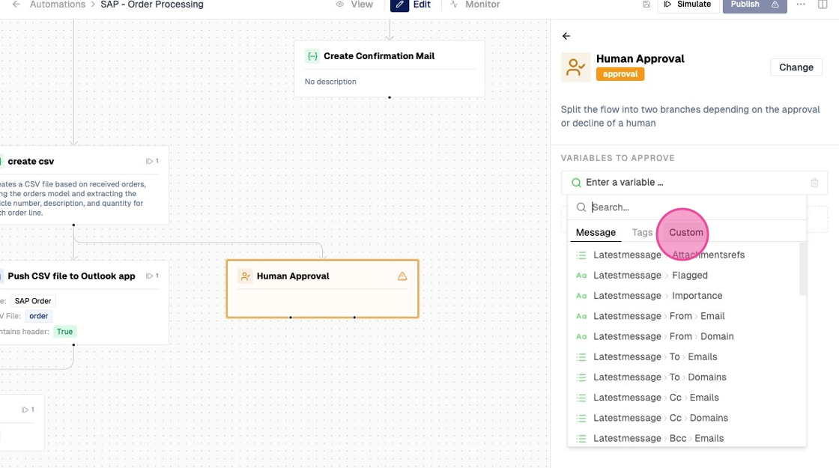This screenshot has width=839, height=468.
Task: Click the save icon in the top bar
Action: 646,4
